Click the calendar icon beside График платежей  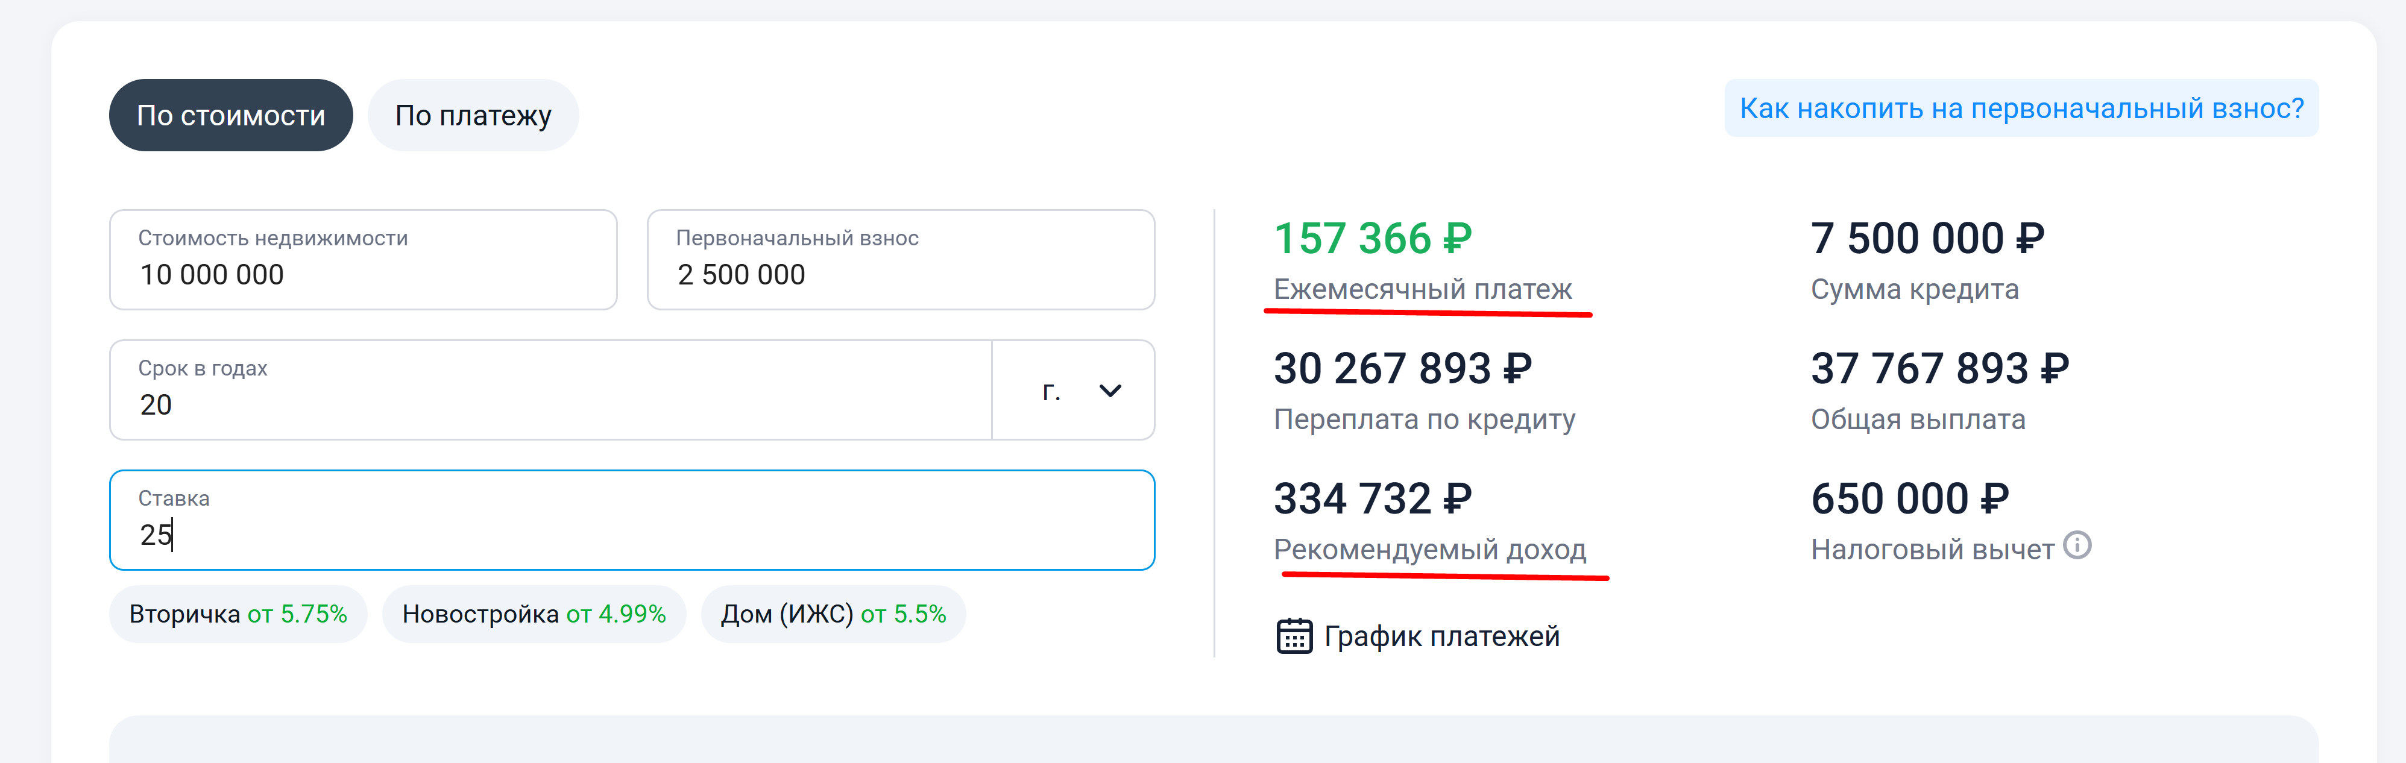point(1294,636)
